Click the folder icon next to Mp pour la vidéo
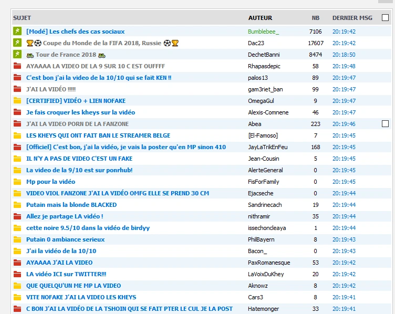Image resolution: width=395 pixels, height=314 pixels. coord(17,182)
